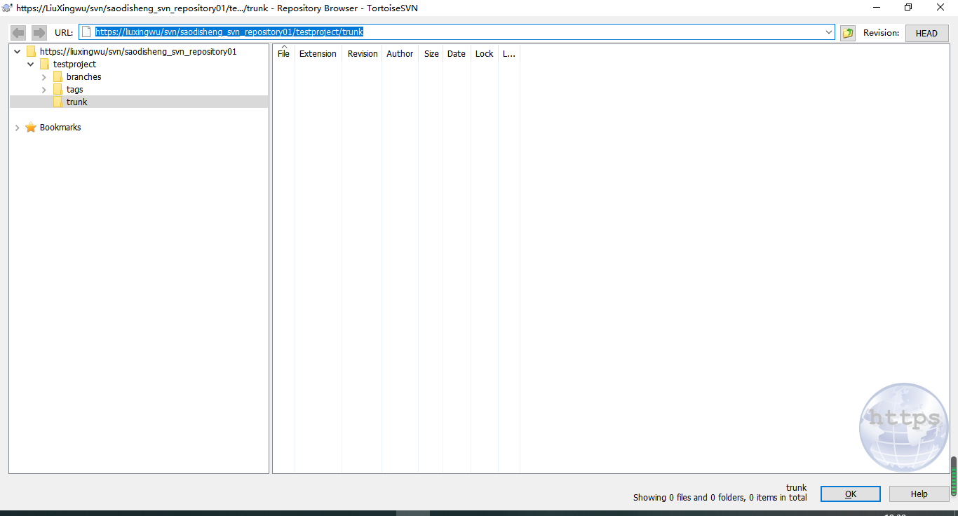This screenshot has height=516, width=958.
Task: Click the branches folder icon
Action: [x=58, y=77]
